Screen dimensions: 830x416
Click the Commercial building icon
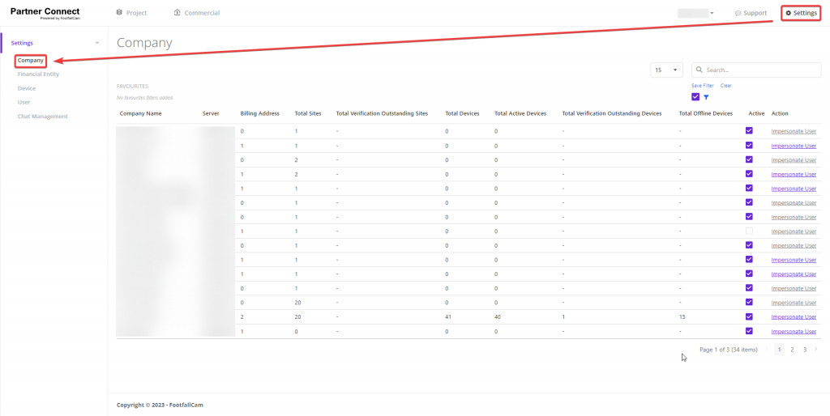178,13
